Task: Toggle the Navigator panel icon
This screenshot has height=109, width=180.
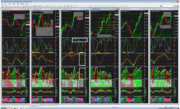Action: 15,6
